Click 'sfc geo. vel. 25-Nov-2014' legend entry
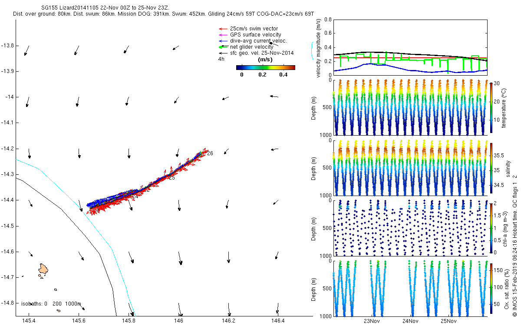 click(256, 53)
